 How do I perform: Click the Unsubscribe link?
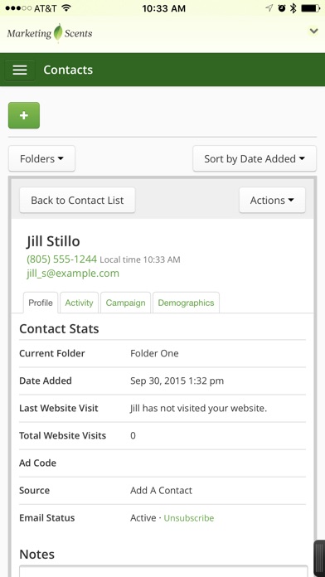[x=189, y=518]
